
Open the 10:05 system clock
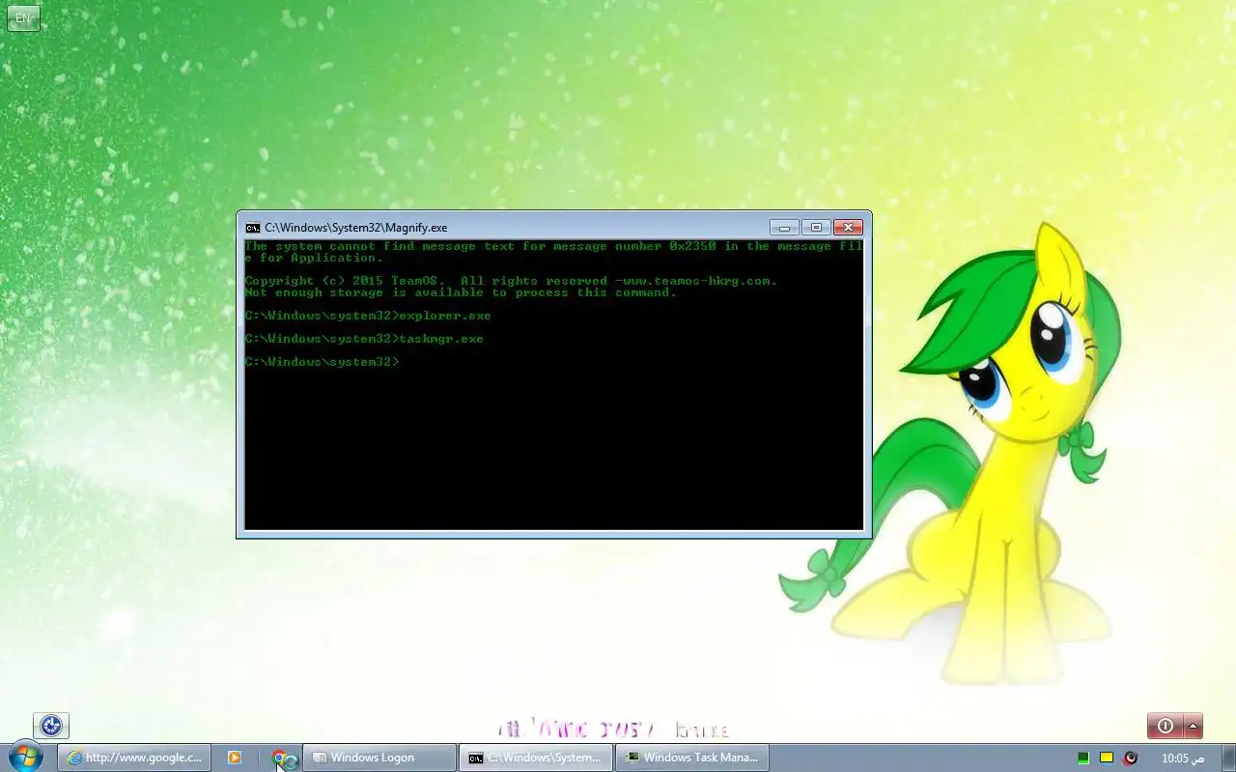1182,758
